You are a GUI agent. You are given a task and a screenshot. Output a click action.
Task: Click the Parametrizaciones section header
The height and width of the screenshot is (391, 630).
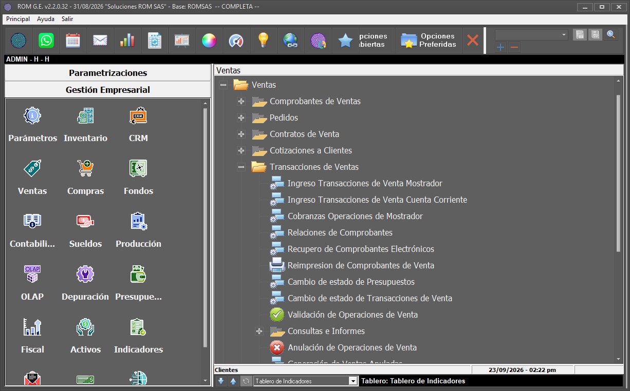[108, 73]
